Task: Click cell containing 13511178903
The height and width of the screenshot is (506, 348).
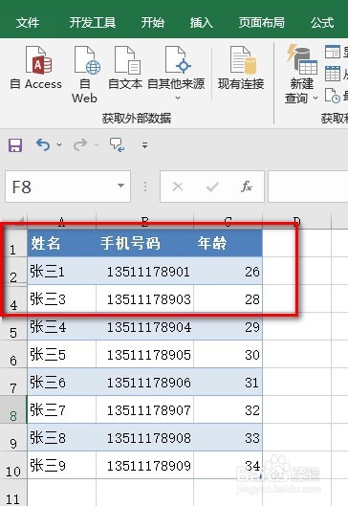Action: click(x=144, y=298)
